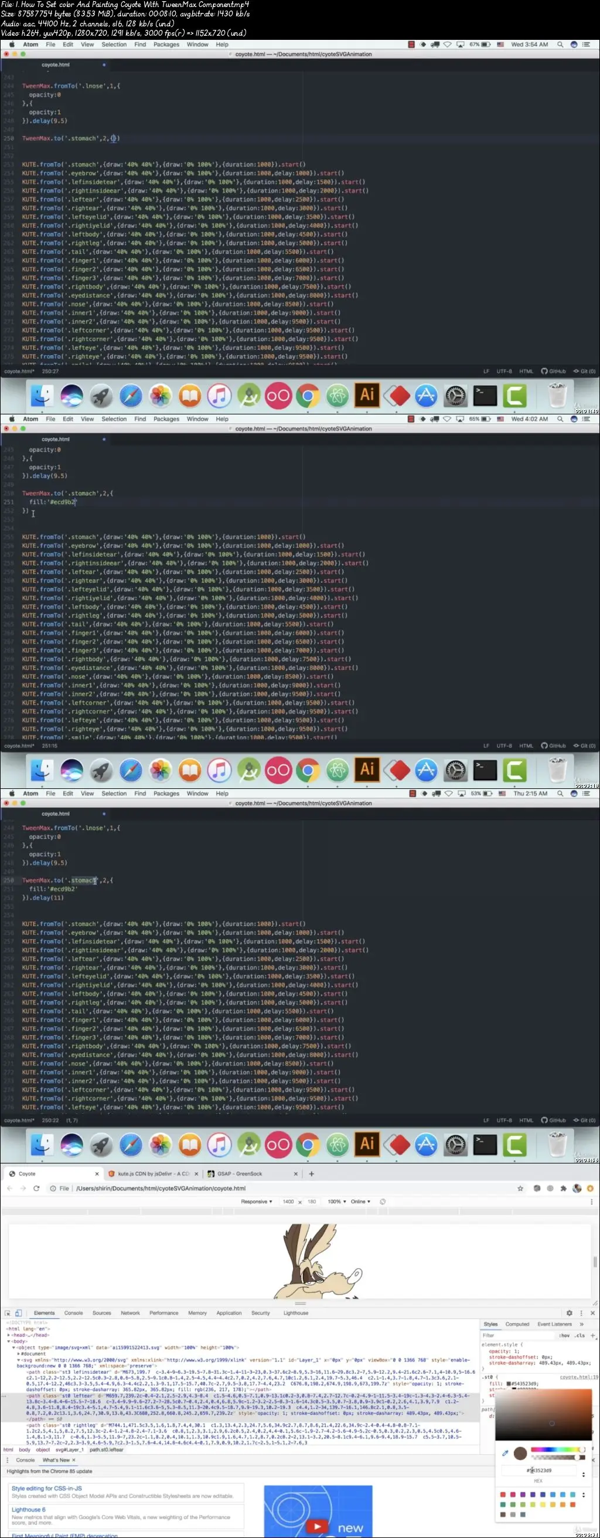Toggle the DevTools device toolbar icon
This screenshot has width=600, height=1538.
tap(19, 1314)
